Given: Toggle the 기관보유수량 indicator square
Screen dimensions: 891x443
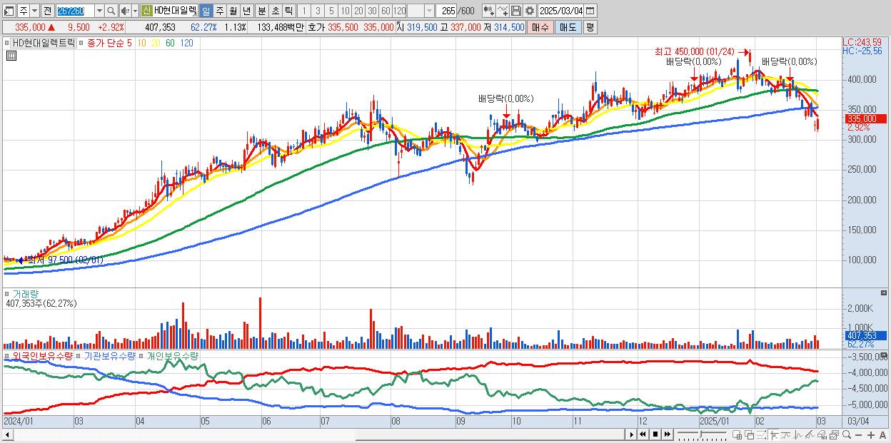Looking at the screenshot, I should click(x=79, y=355).
